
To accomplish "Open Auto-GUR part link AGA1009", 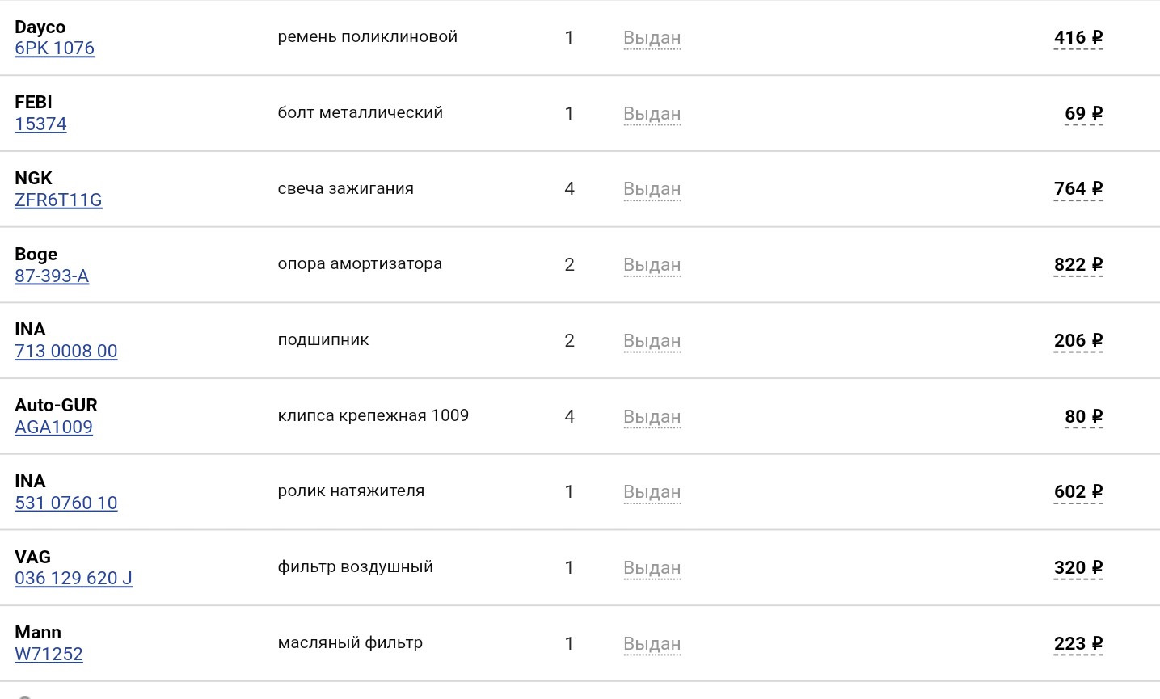I will (53, 427).
